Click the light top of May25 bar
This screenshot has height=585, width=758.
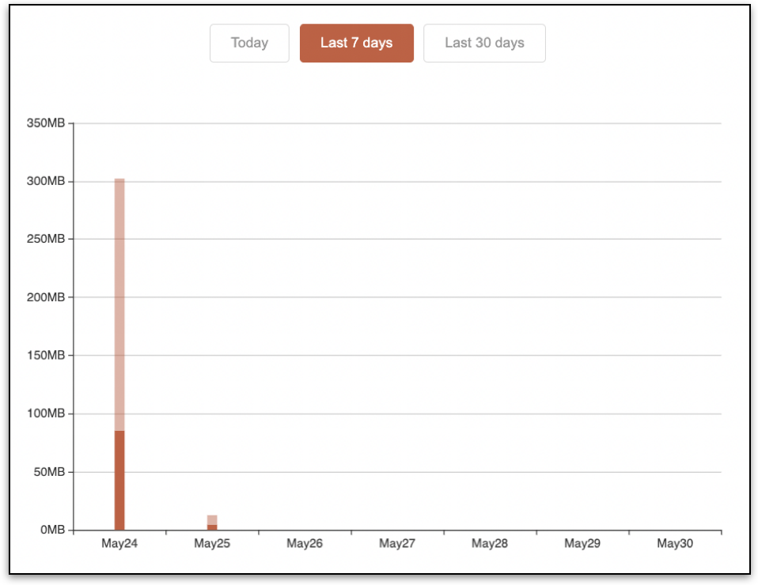click(212, 520)
